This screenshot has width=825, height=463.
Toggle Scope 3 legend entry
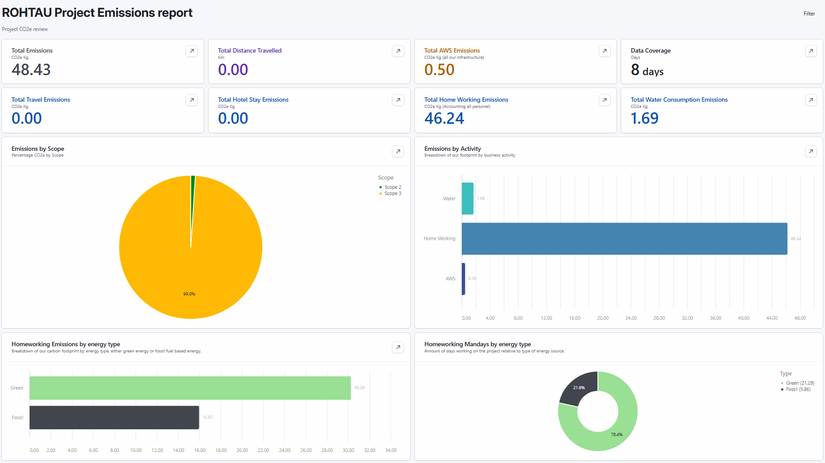coord(390,193)
